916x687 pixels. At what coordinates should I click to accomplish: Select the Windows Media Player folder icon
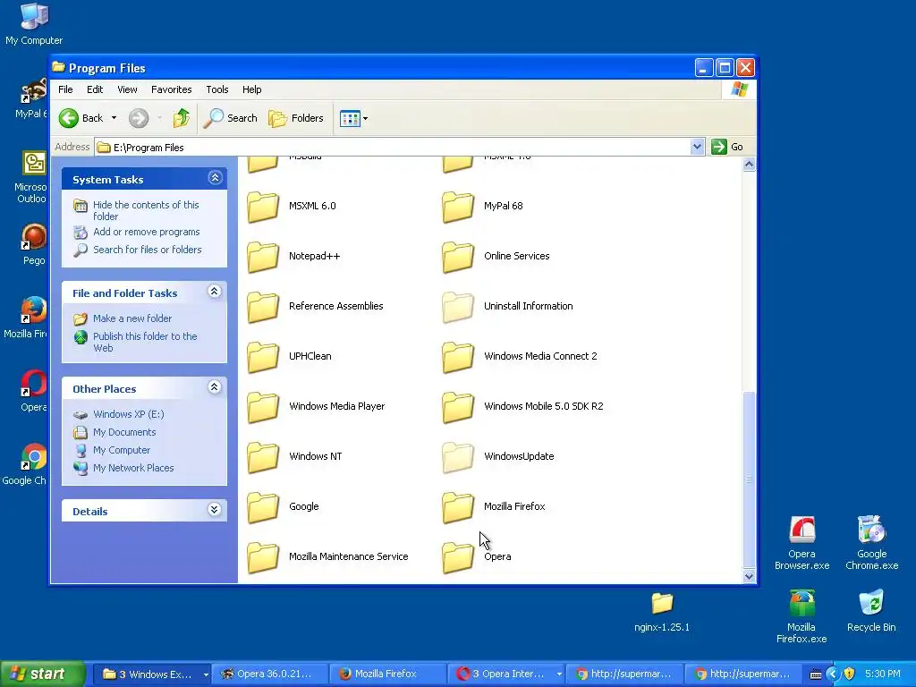[x=263, y=407]
